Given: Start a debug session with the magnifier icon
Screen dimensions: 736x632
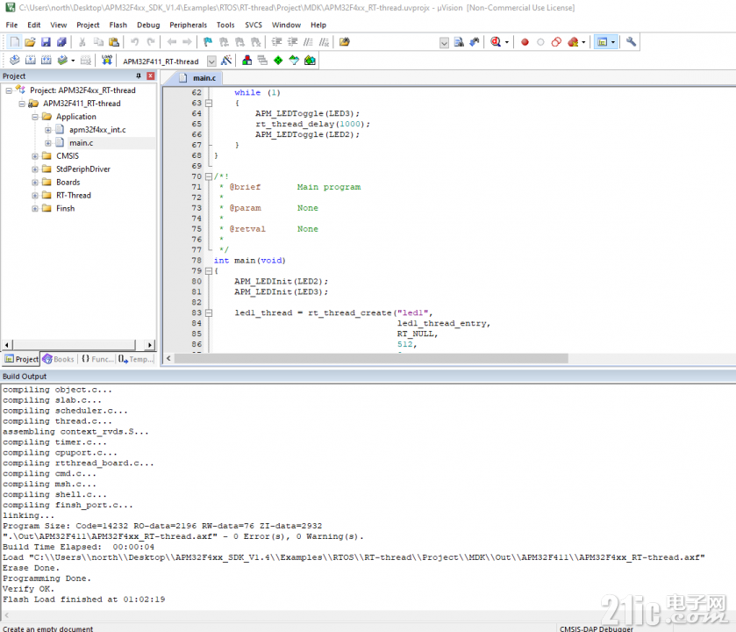Looking at the screenshot, I should click(496, 42).
